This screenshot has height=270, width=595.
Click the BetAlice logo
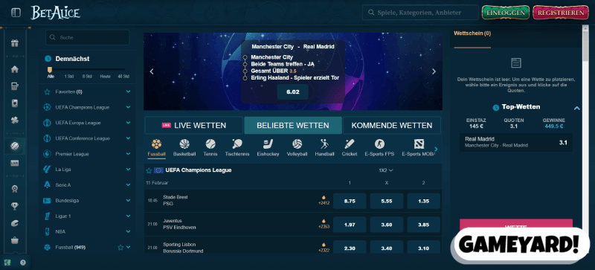[x=55, y=13]
